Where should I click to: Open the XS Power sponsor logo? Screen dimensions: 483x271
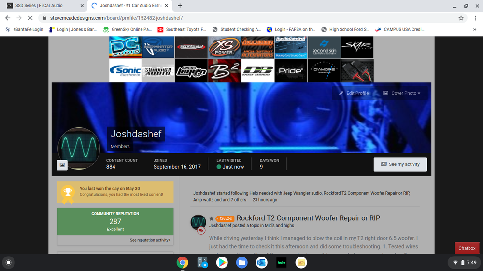click(x=224, y=47)
